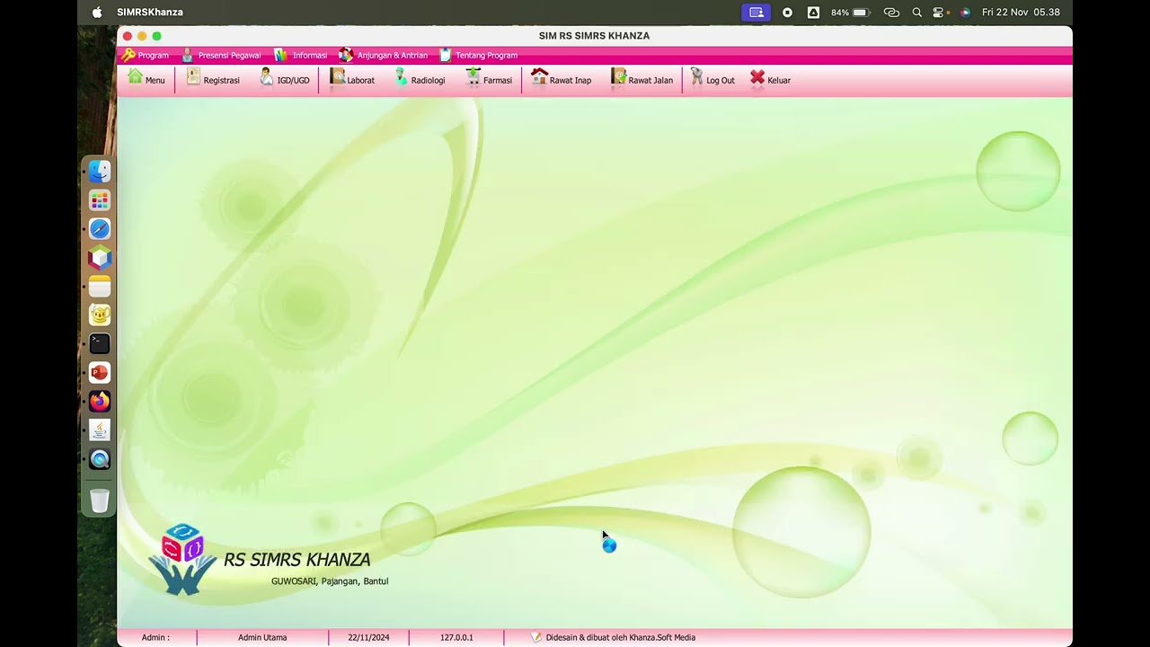Click the stop recording menu bar icon
1150x647 pixels.
(787, 13)
